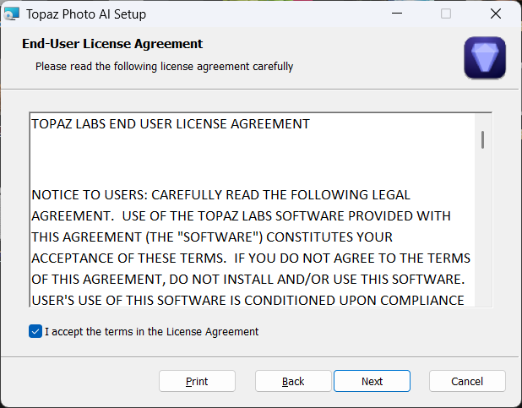Proceed with the Next button
Viewport: 522px width, 408px height.
coord(372,381)
